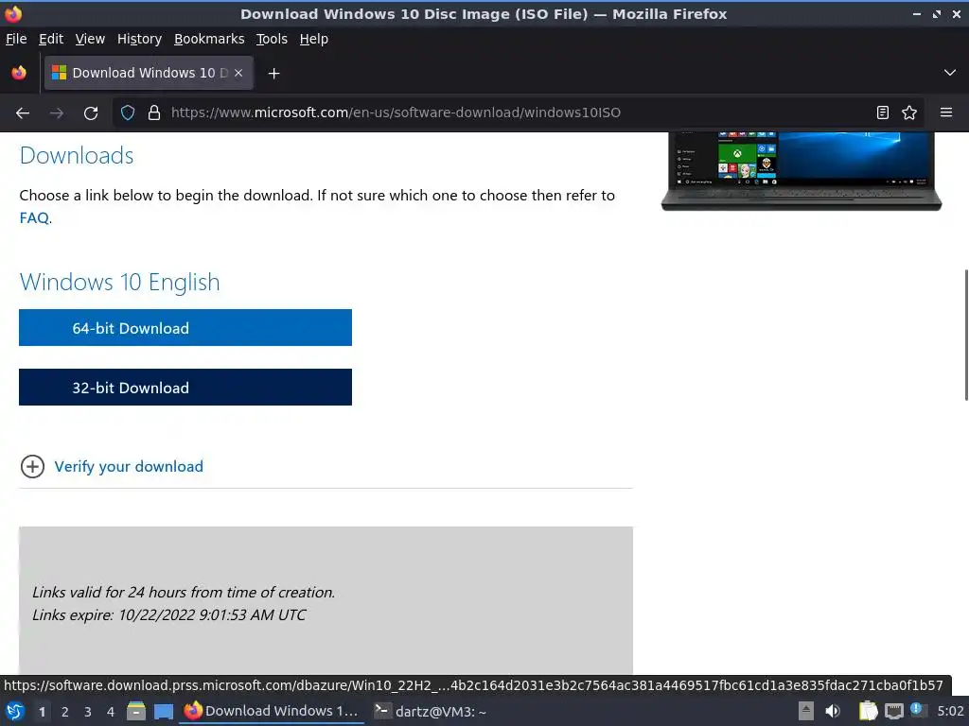The image size is (969, 726).
Task: Expand the list all tabs chevron
Action: point(950,73)
